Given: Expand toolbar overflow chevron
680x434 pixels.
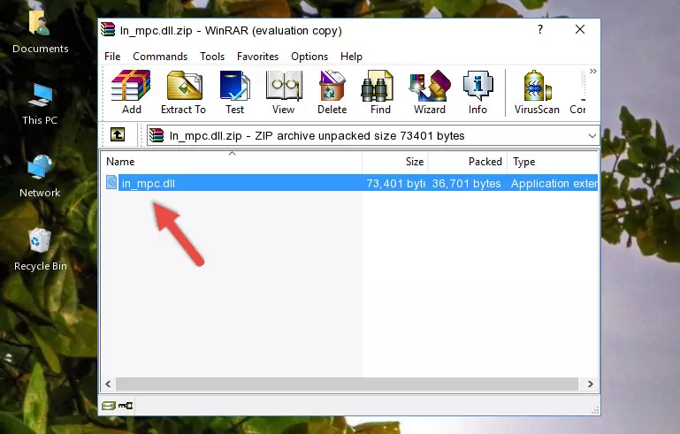Looking at the screenshot, I should coord(592,72).
